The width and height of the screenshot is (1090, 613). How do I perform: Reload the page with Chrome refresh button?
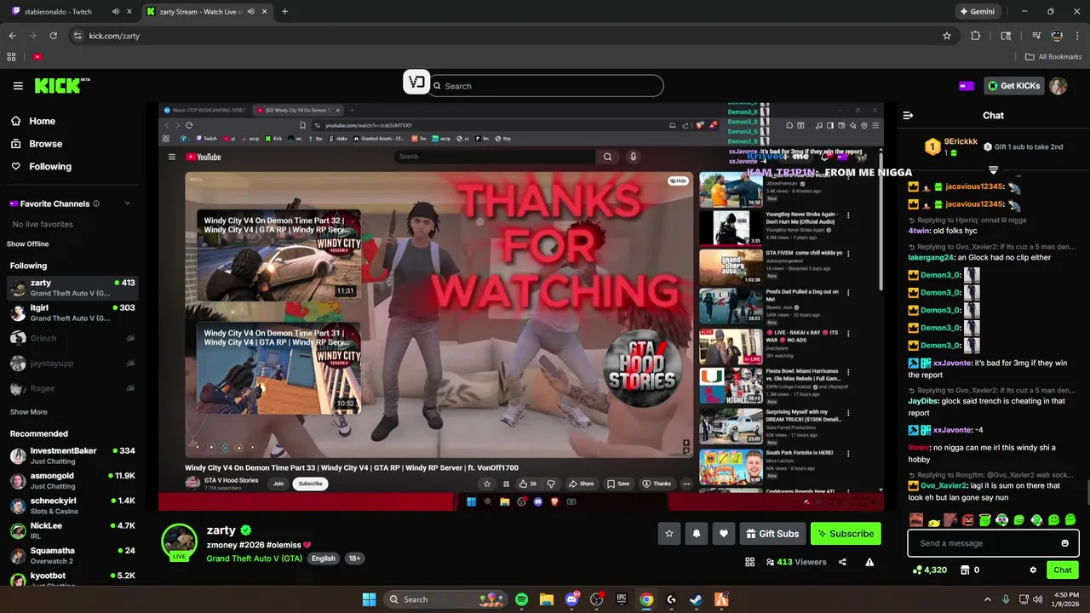coord(53,36)
